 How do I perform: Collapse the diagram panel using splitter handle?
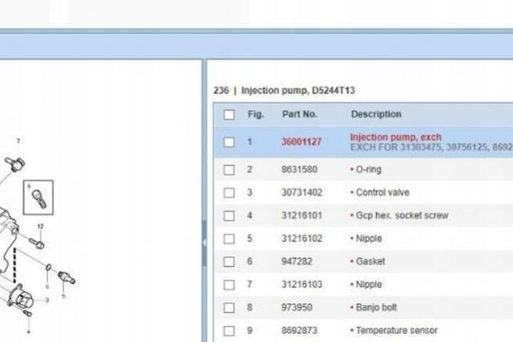205,243
